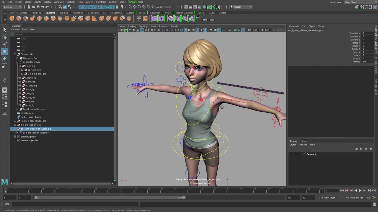Select the Grab sculpt brush on shelf
The image size is (378, 212).
(32, 18)
